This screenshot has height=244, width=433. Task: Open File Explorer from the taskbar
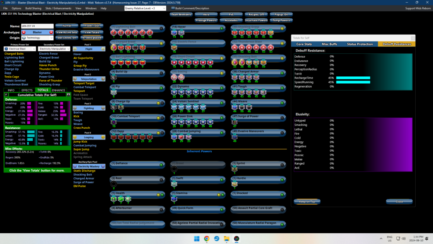226,239
